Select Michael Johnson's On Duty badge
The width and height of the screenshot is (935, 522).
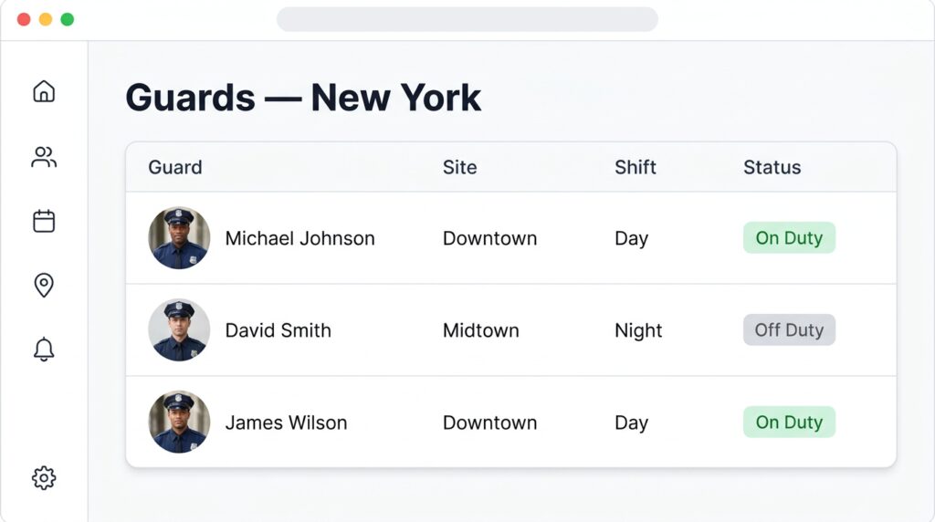pyautogui.click(x=789, y=238)
